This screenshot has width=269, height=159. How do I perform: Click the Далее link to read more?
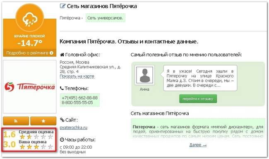[x=198, y=145]
